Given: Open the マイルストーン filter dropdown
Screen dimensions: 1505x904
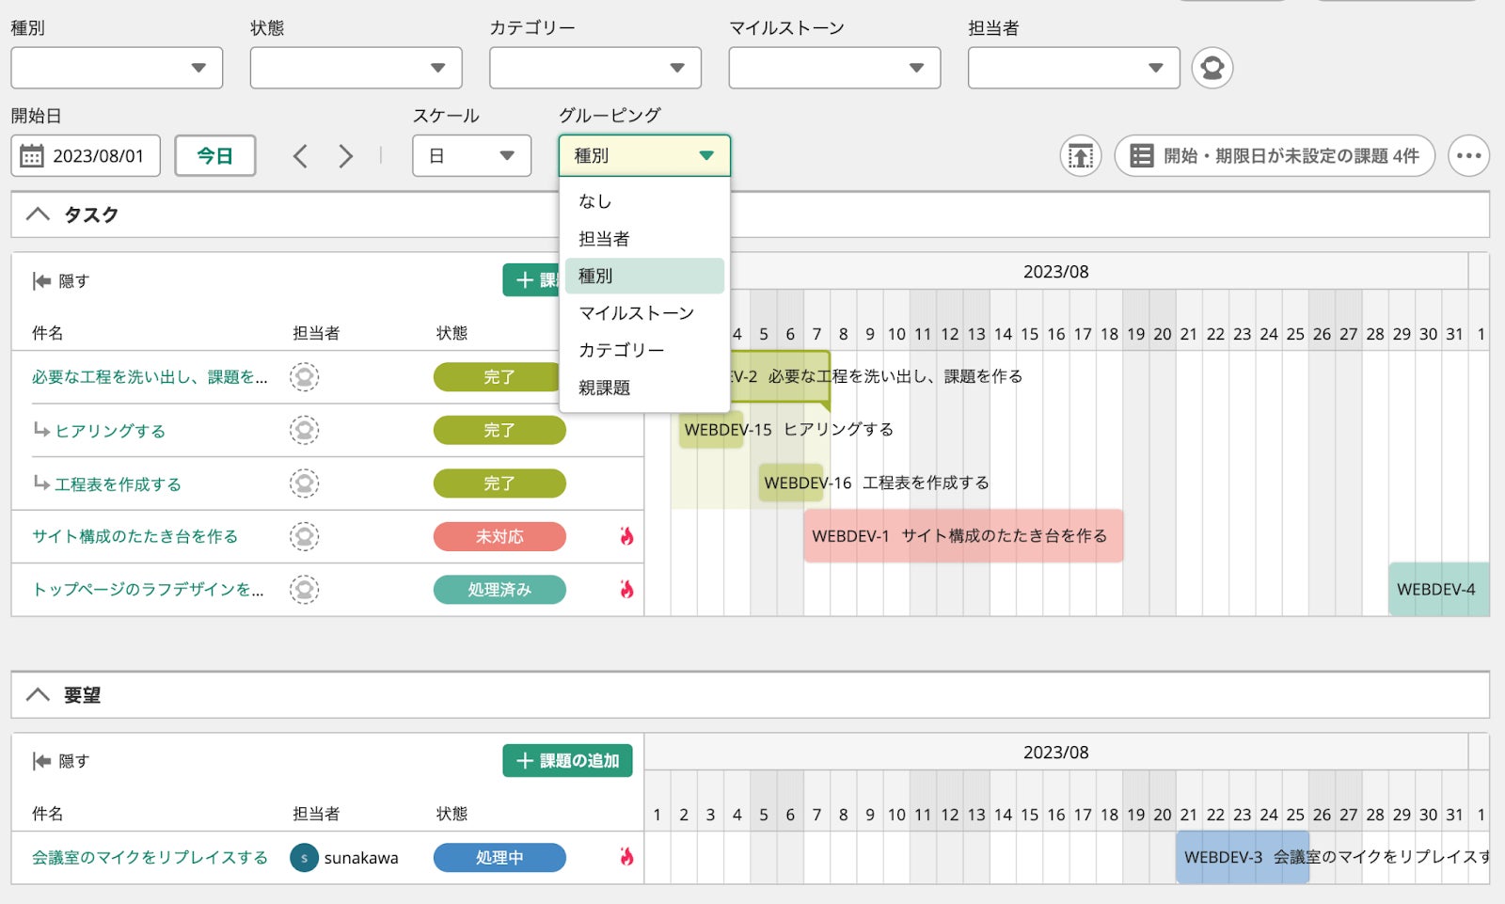Looking at the screenshot, I should [834, 68].
